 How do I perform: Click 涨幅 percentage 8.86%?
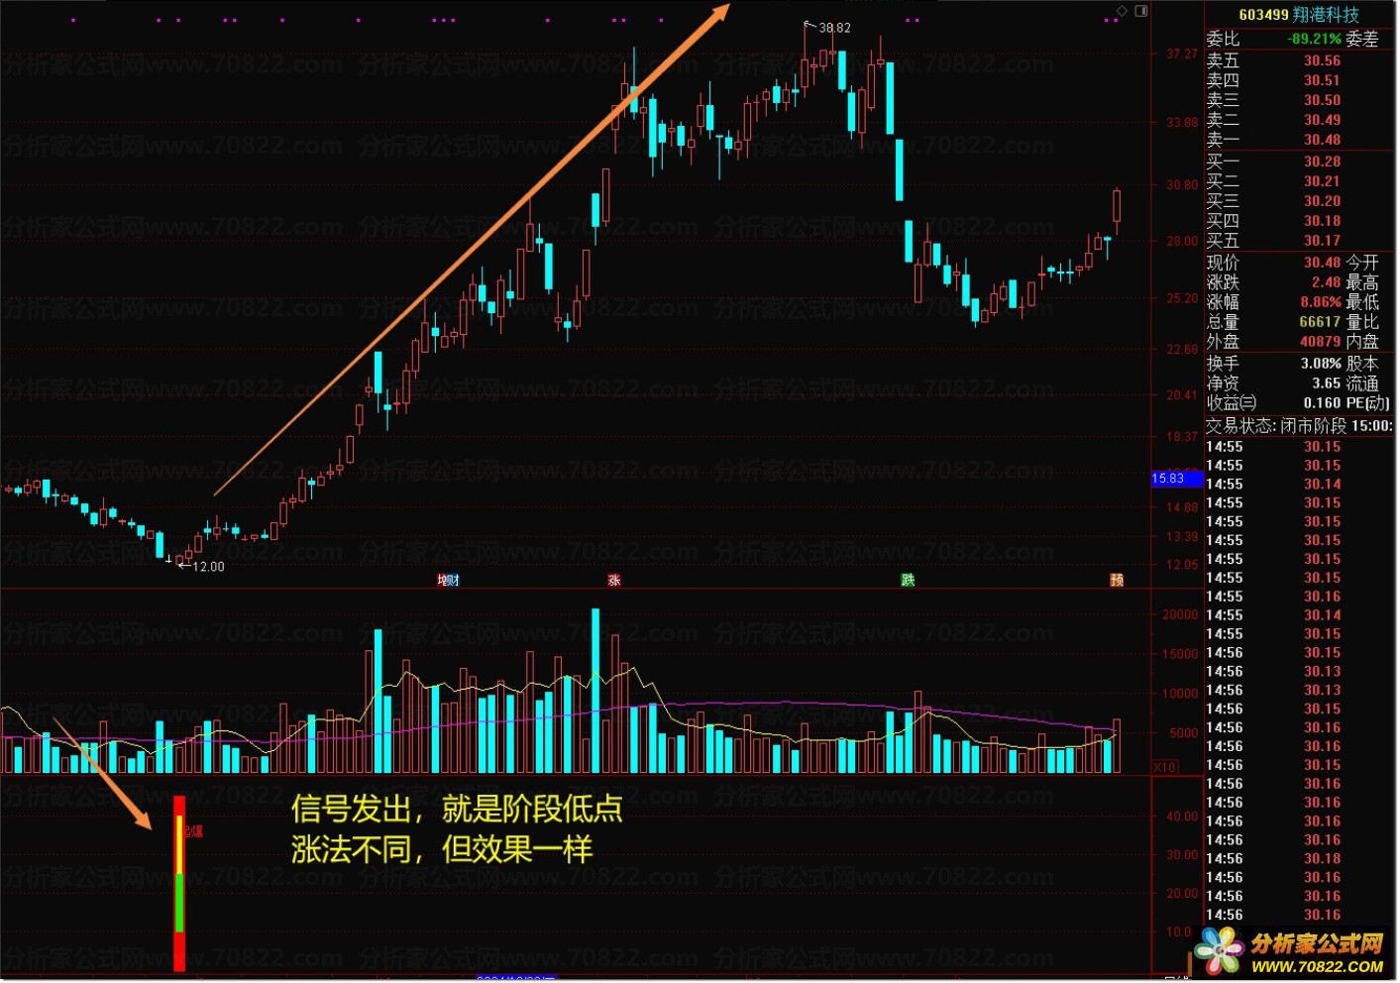1321,302
